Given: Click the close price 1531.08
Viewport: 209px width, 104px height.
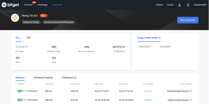Looking at the screenshot, I should pos(74,100).
